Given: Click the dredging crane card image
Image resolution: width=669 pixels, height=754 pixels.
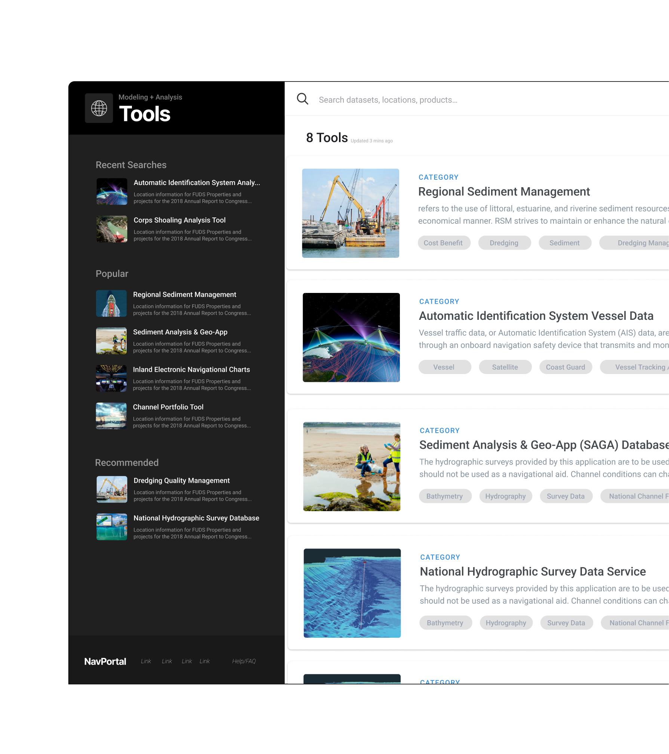Looking at the screenshot, I should click(x=351, y=213).
